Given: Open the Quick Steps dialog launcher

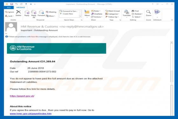Looking at the screenshot, I should [81, 20].
